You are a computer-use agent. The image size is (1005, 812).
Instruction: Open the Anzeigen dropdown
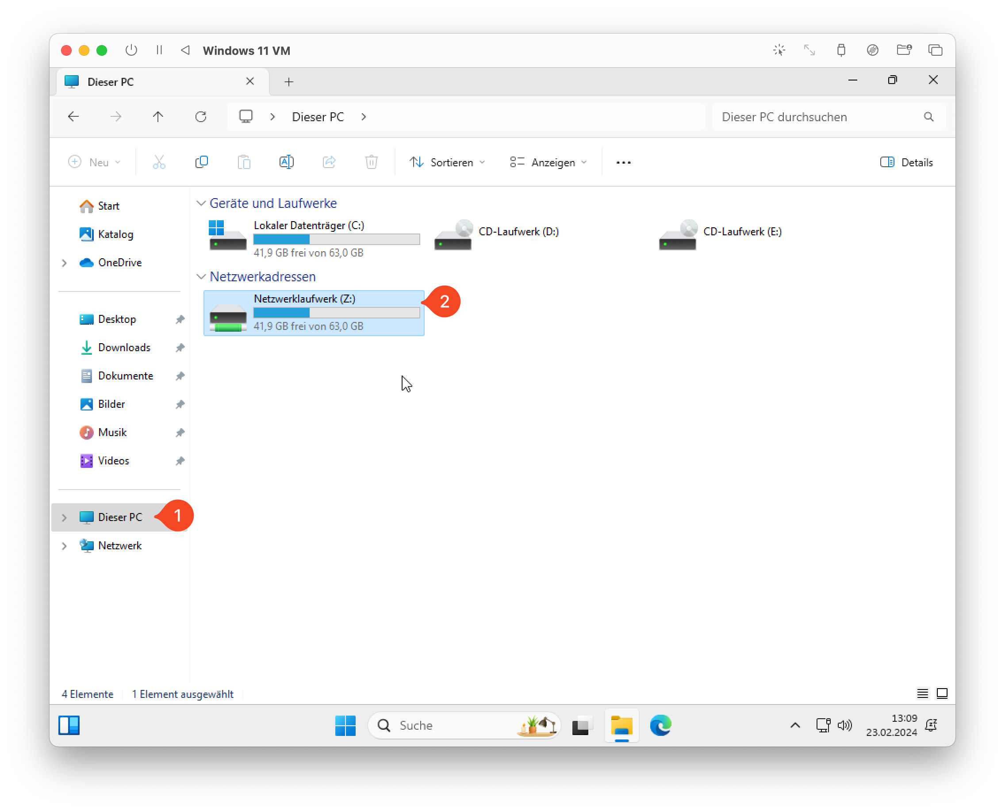tap(548, 162)
